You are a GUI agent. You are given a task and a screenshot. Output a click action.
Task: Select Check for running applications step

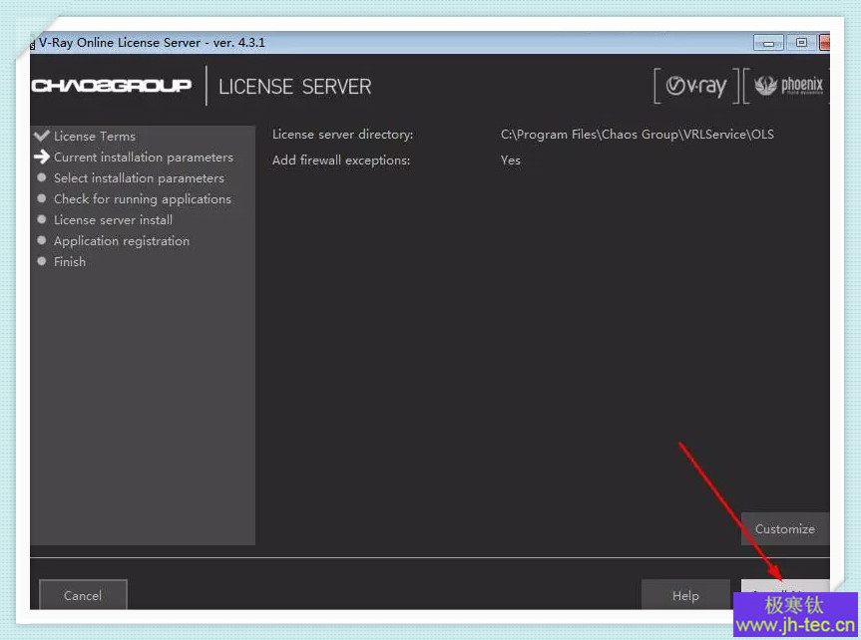tap(143, 199)
